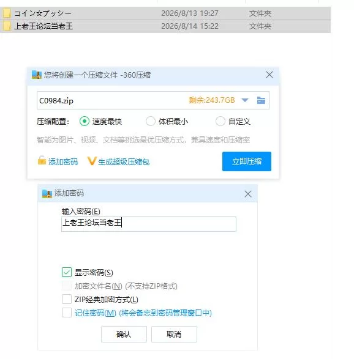354x359 pixels.
Task: Click the 输入密码 text field
Action: (x=149, y=224)
